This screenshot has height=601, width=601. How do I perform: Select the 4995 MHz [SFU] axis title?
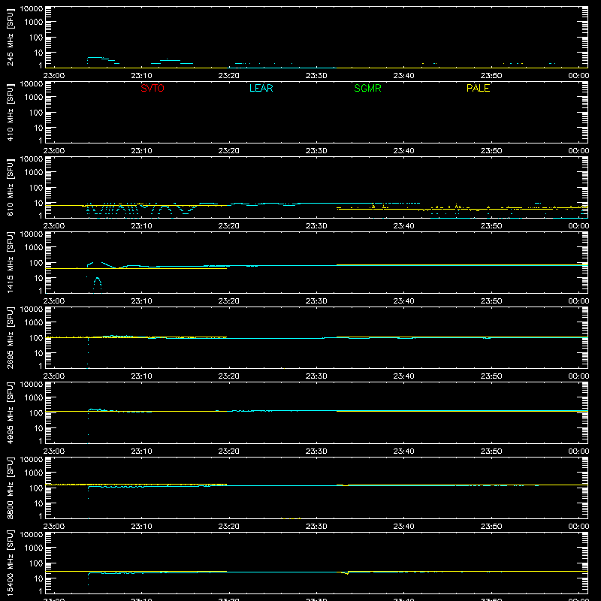pyautogui.click(x=10, y=413)
